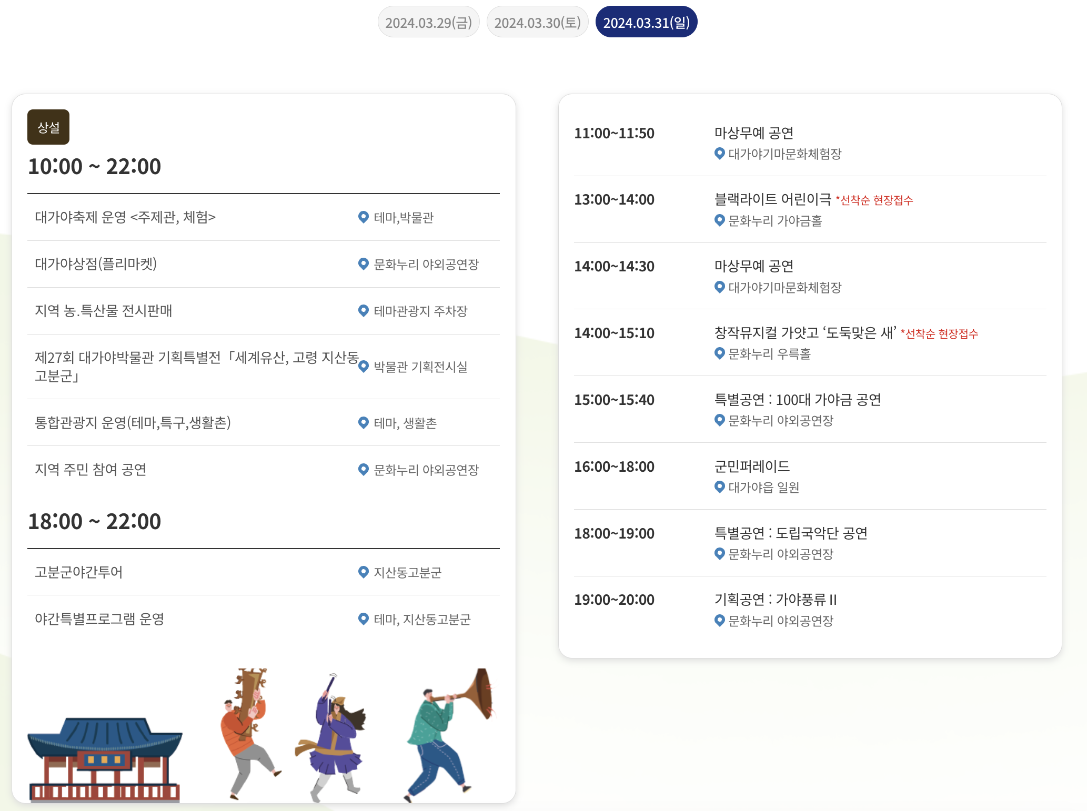Click location pin beside 지산동고분군
The height and width of the screenshot is (811, 1087).
tap(363, 572)
